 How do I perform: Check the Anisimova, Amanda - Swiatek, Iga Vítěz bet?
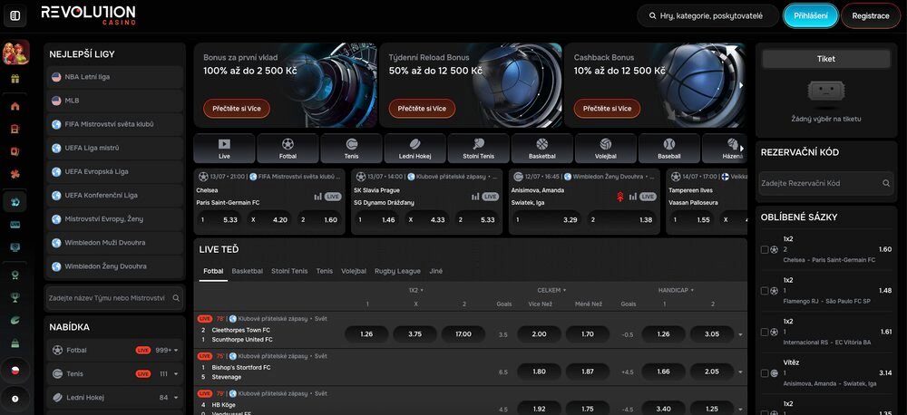pos(765,373)
